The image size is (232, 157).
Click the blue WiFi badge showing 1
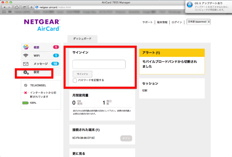coord(56,56)
